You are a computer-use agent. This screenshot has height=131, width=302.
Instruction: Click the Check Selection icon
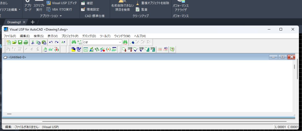(141, 49)
